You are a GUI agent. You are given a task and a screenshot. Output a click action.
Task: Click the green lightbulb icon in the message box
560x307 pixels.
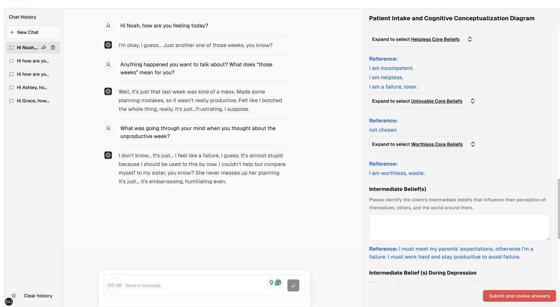(x=271, y=282)
